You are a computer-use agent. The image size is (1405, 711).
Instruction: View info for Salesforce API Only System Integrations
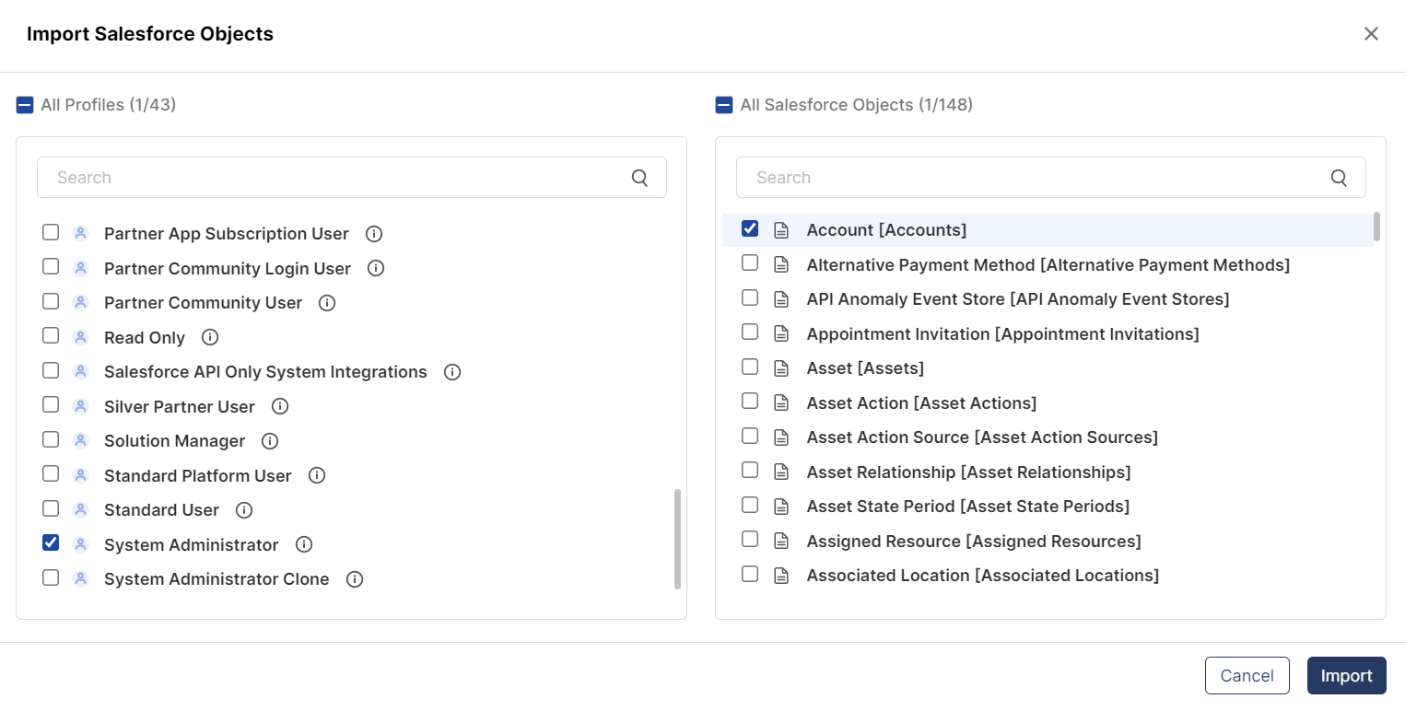tap(452, 372)
